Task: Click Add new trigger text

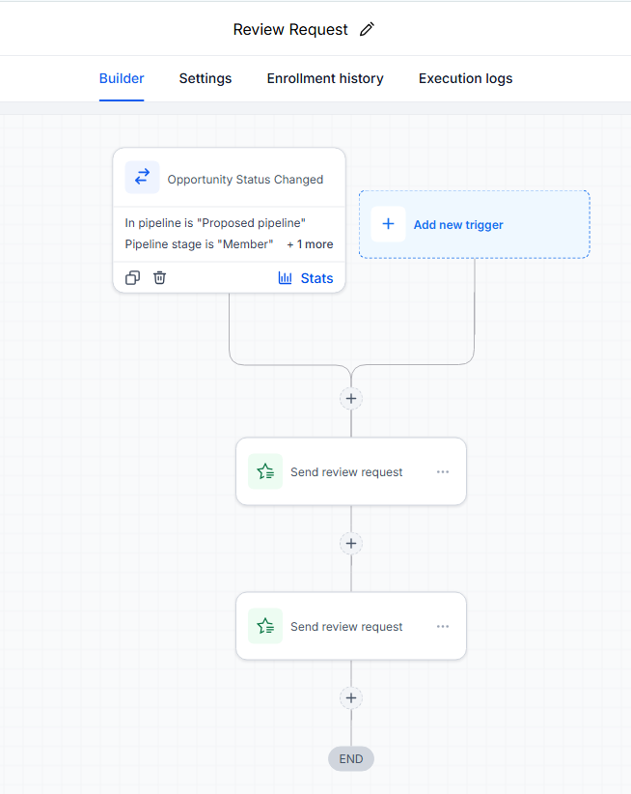Action: pyautogui.click(x=458, y=225)
